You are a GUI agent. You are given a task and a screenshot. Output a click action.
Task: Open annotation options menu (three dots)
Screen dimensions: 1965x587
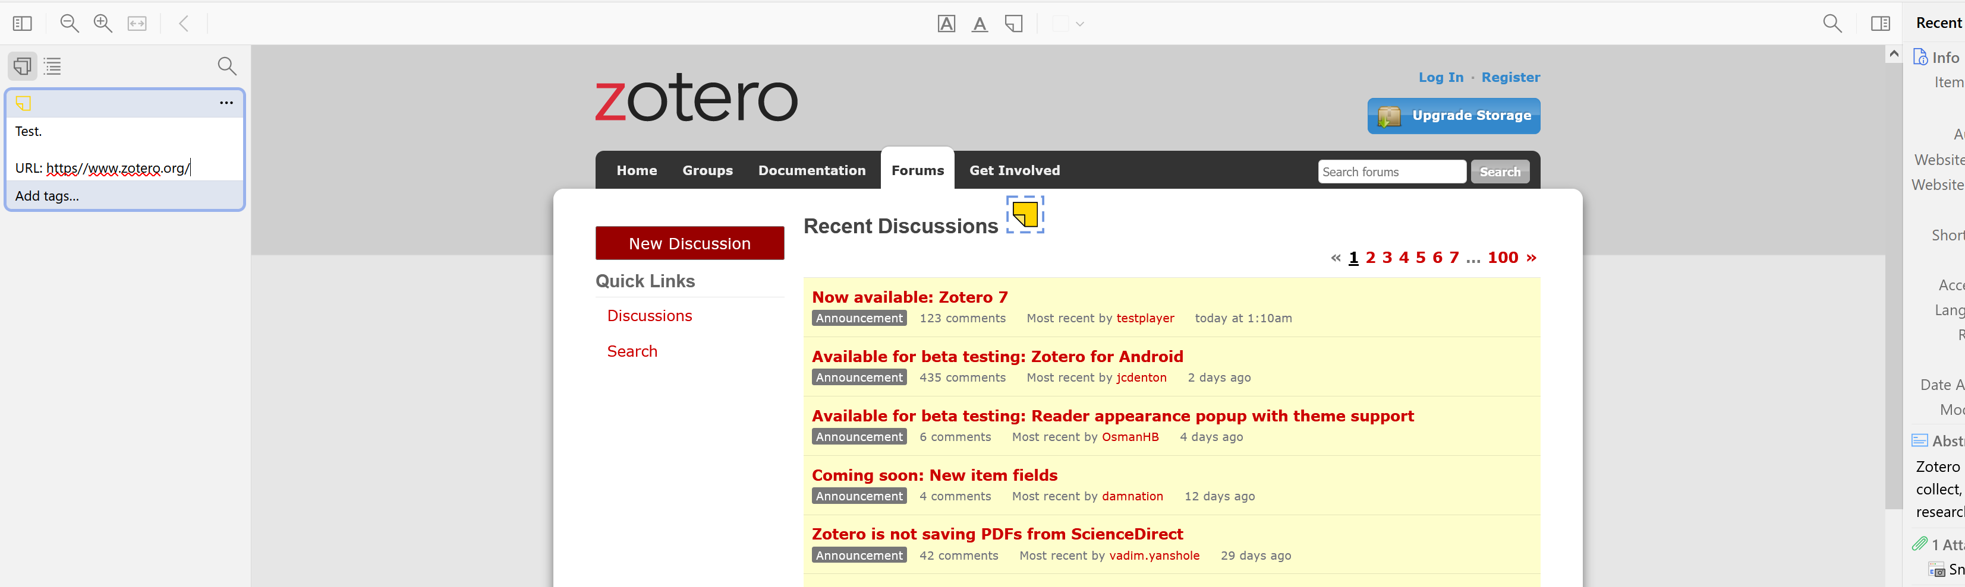(226, 103)
